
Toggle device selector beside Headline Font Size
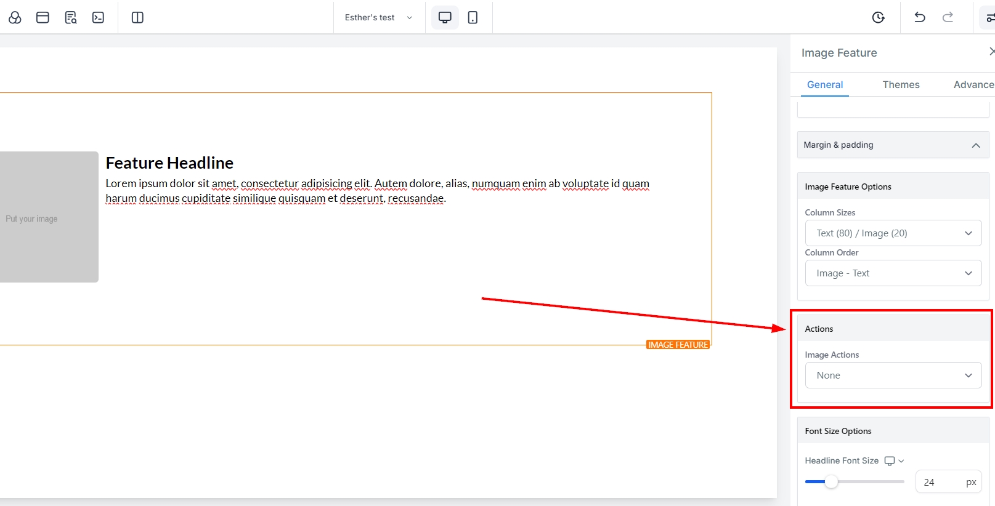894,461
